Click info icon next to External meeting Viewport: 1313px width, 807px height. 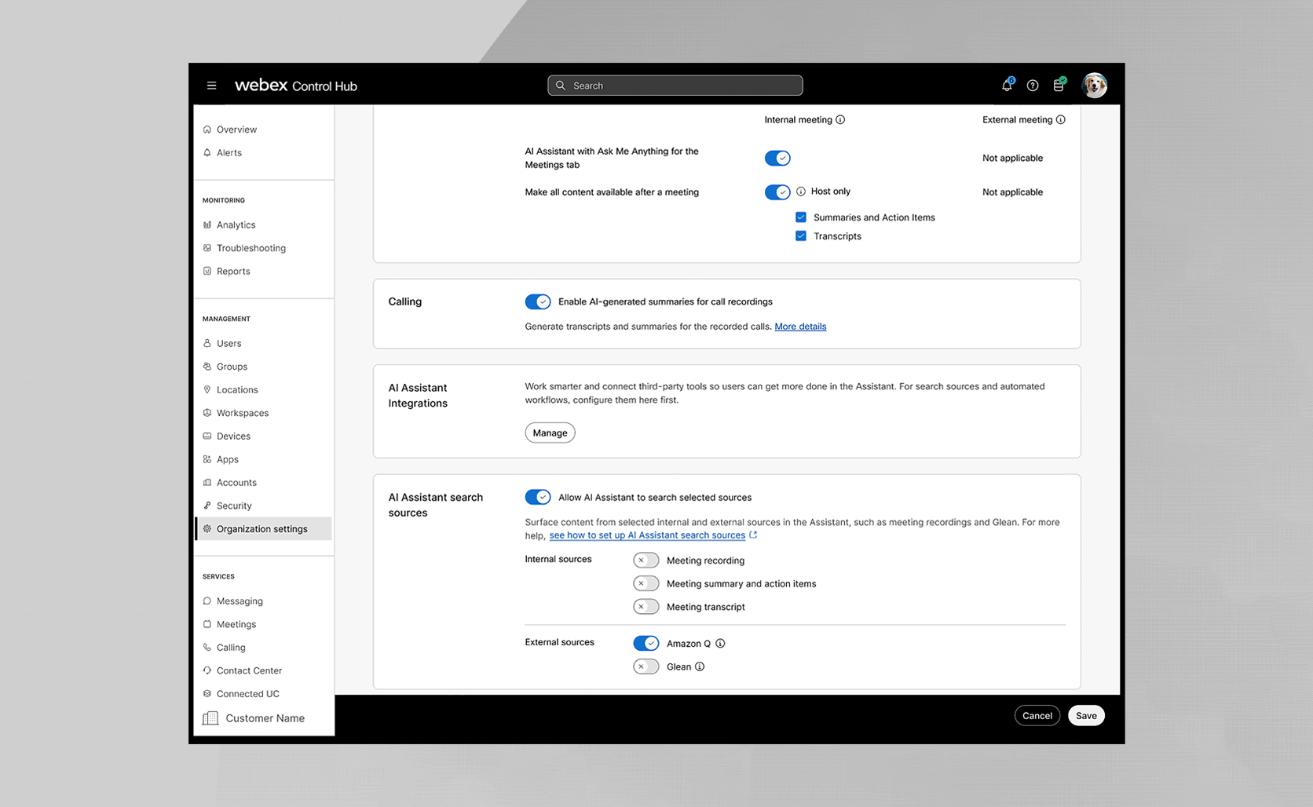point(1061,120)
